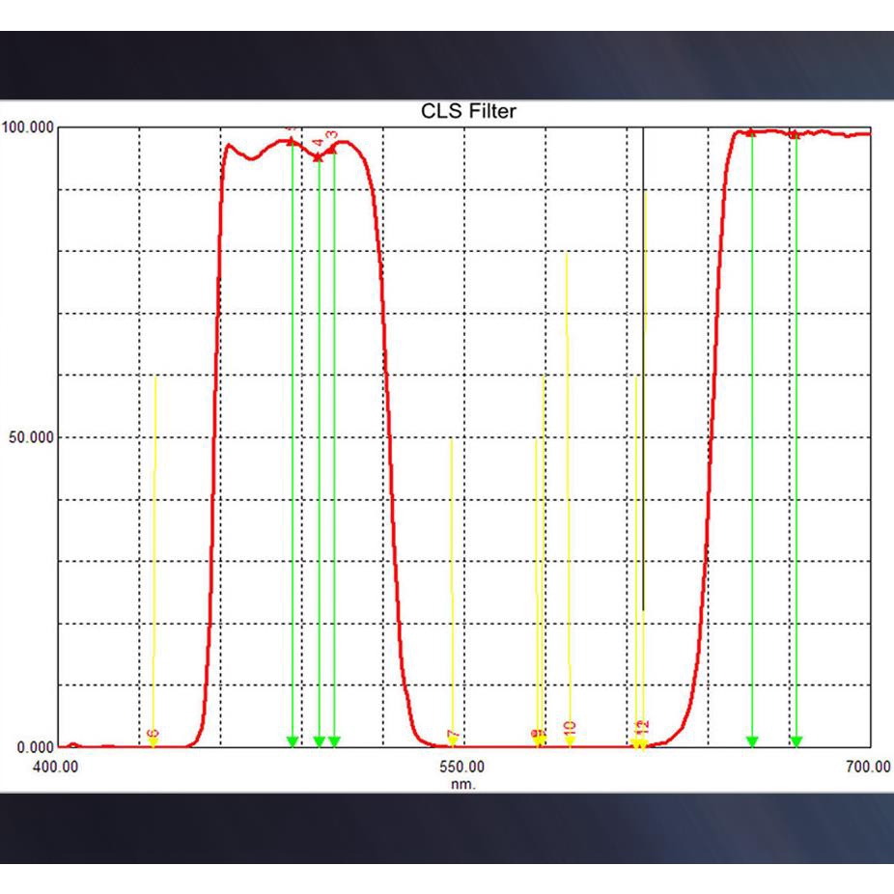Click green arrowhead below peak marker 4
Viewport: 894px width, 894px height.
coord(319,741)
